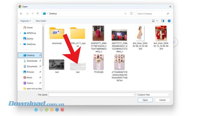Open the Help button
This screenshot has height=116, width=207.
[x=169, y=21]
